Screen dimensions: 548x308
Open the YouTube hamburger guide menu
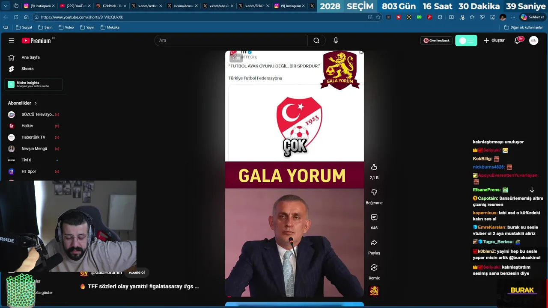tap(12, 41)
